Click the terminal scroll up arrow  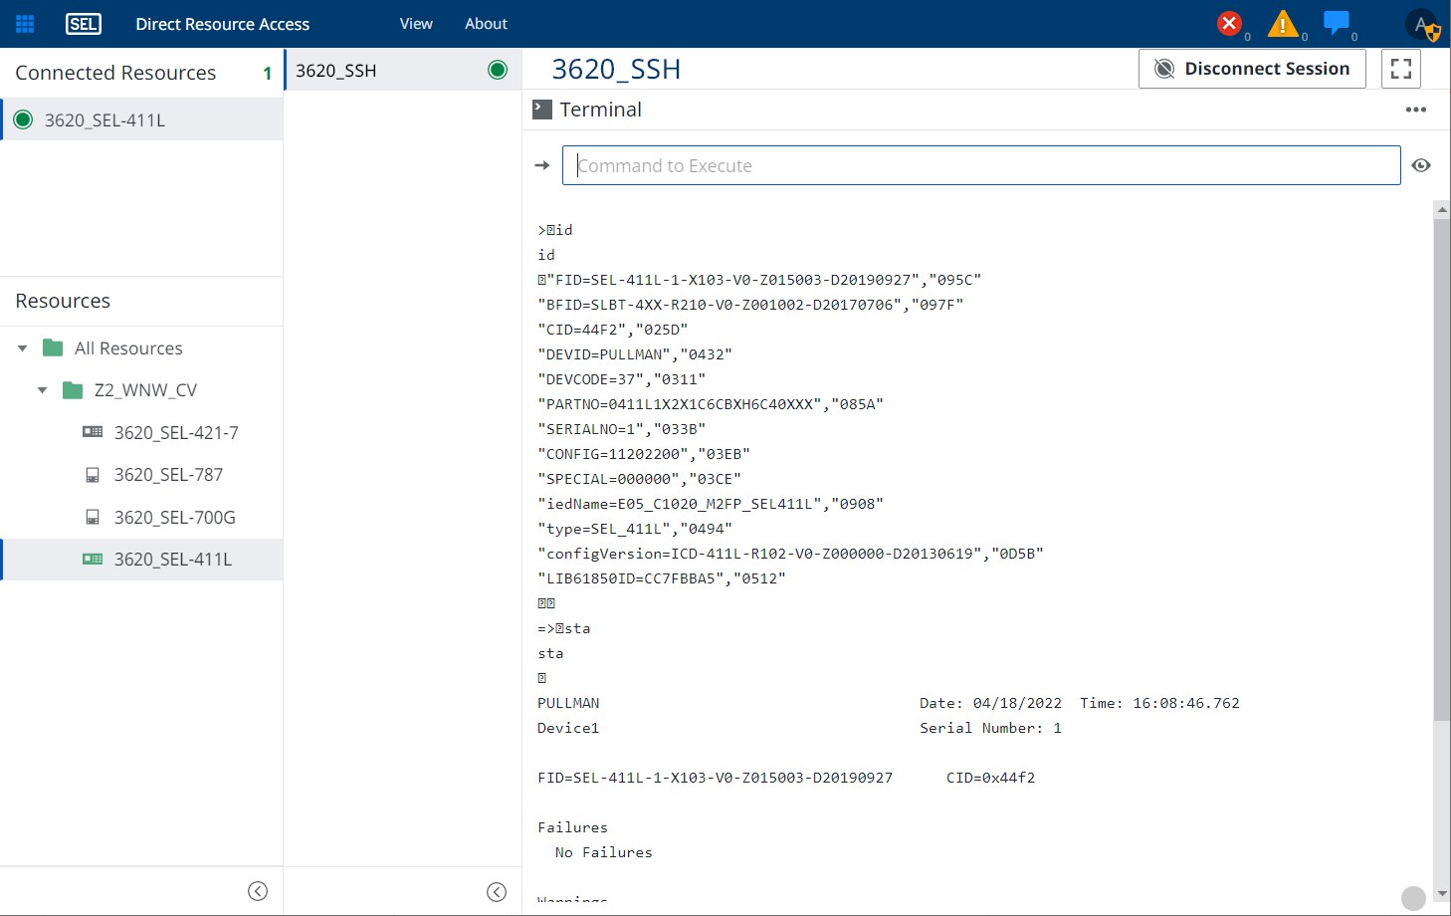click(1442, 209)
